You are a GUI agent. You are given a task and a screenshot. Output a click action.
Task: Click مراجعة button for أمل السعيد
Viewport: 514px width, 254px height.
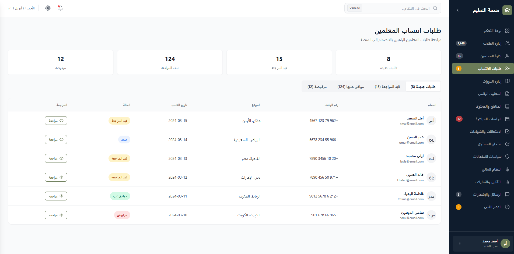tap(56, 121)
